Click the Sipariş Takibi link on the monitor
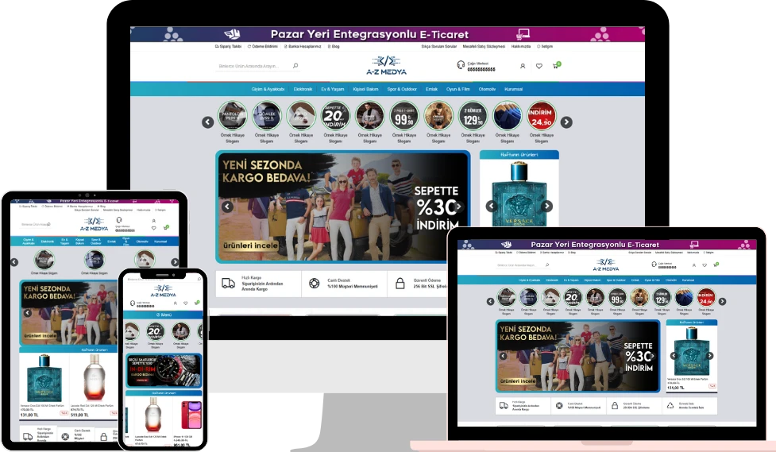Image resolution: width=776 pixels, height=452 pixels. (x=227, y=47)
